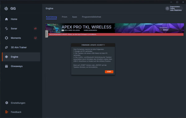The width and height of the screenshot is (186, 118).
Task: Click the KABELGEBUNDEN status text
Action: [x=91, y=30]
